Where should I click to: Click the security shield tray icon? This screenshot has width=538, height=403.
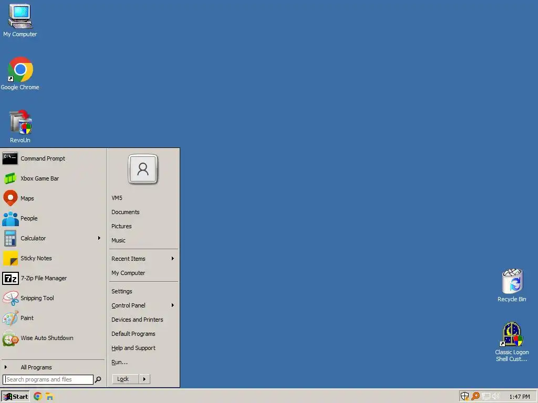pos(464,396)
